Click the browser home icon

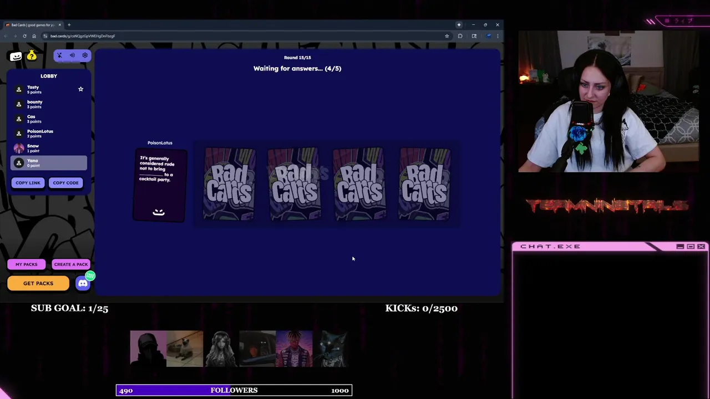click(x=34, y=36)
